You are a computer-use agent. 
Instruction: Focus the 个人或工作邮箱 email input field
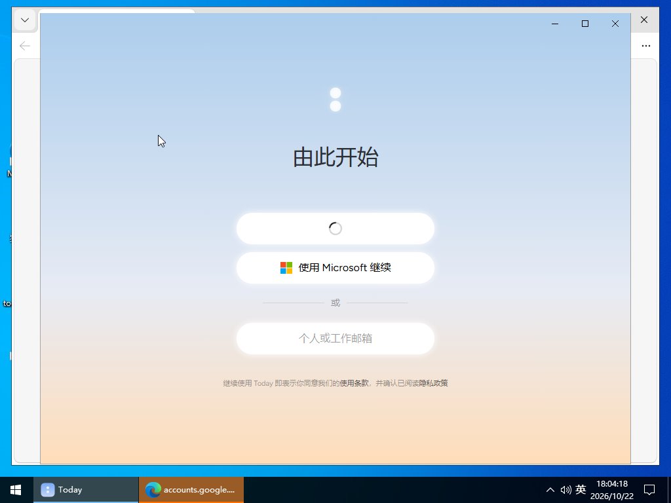coord(335,339)
